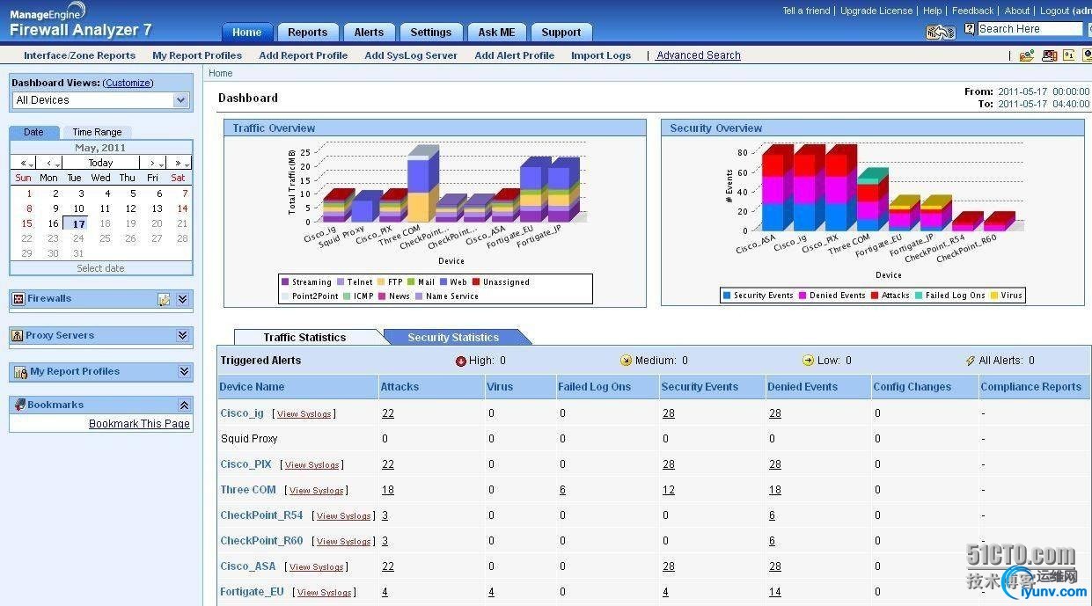Go to previous month in calendar
This screenshot has width=1092, height=606.
coord(51,163)
